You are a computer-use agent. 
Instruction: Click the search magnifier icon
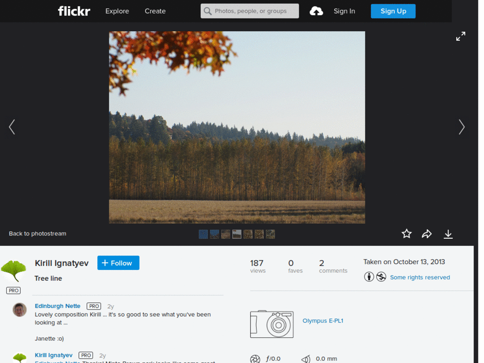tap(208, 11)
